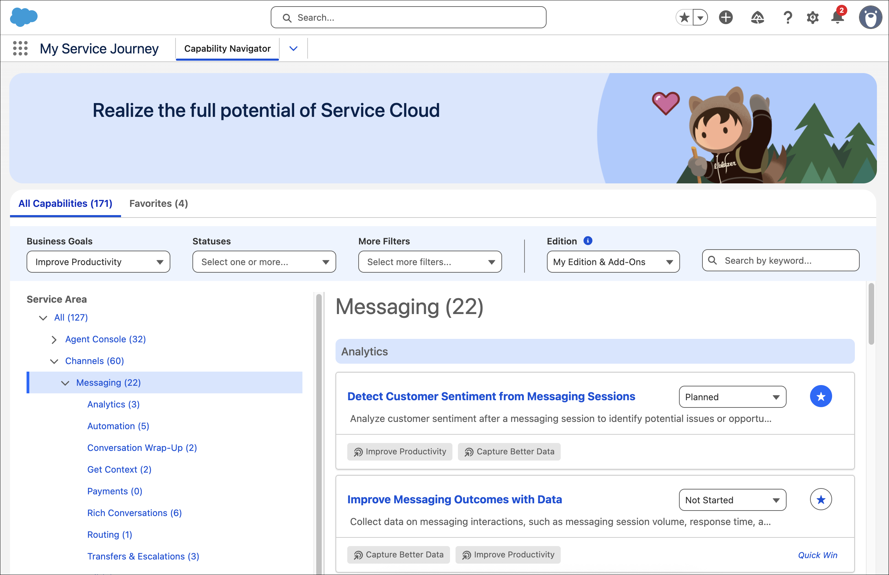Open the Business Goals dropdown
The width and height of the screenshot is (889, 575).
click(x=98, y=262)
